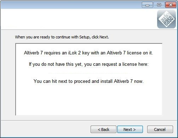The image size is (178, 138).
Task: Go to the next setup step
Action: pyautogui.click(x=130, y=129)
